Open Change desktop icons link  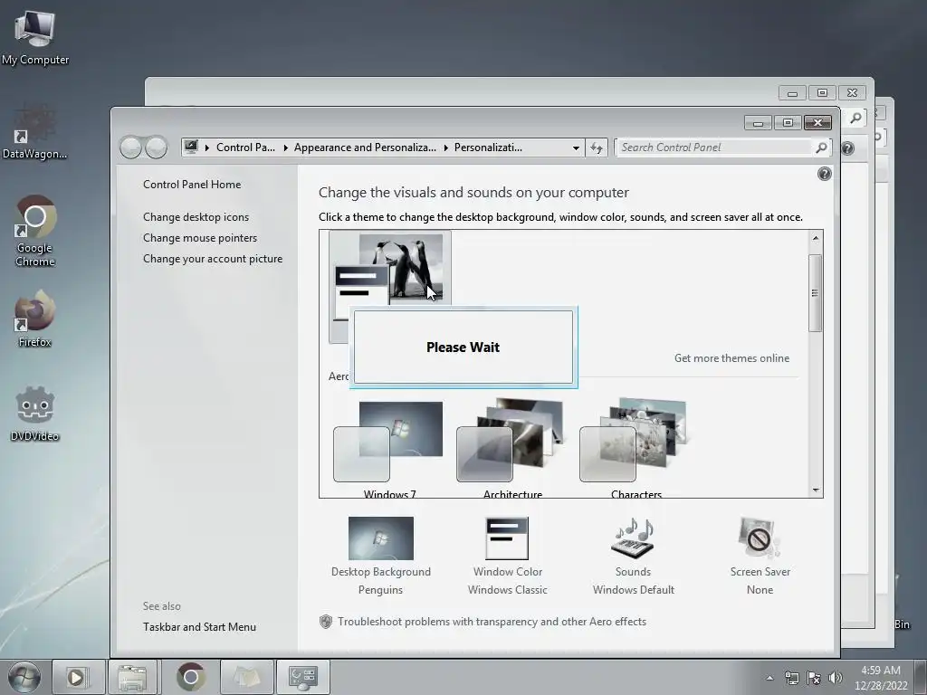pos(196,217)
